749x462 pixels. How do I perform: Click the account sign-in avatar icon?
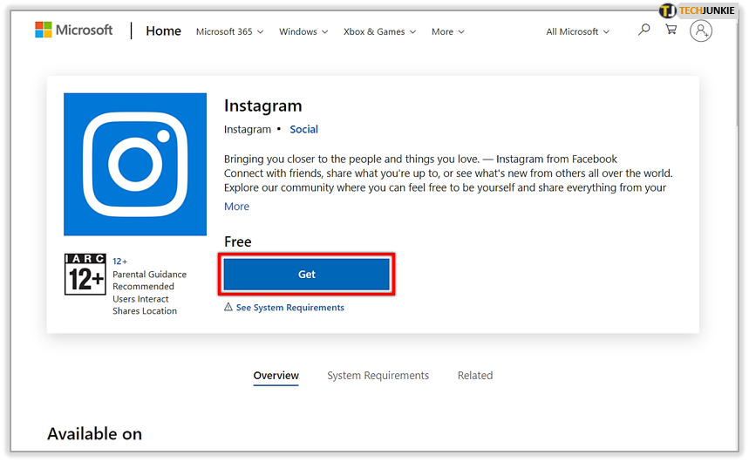pos(700,31)
